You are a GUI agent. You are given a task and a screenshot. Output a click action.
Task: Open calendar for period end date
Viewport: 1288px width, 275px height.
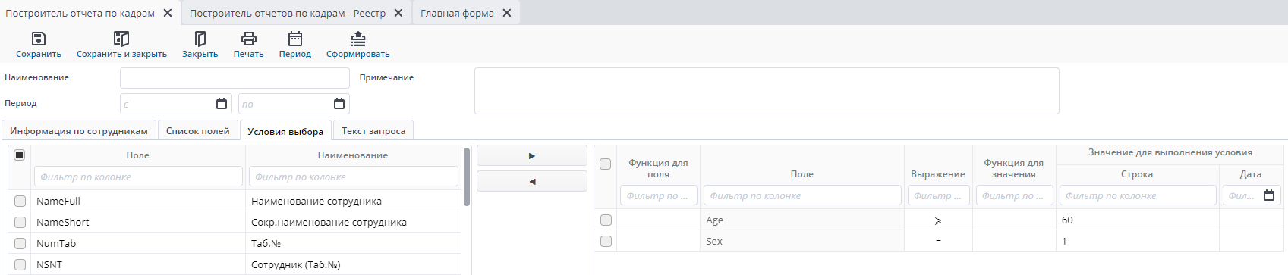click(x=339, y=104)
